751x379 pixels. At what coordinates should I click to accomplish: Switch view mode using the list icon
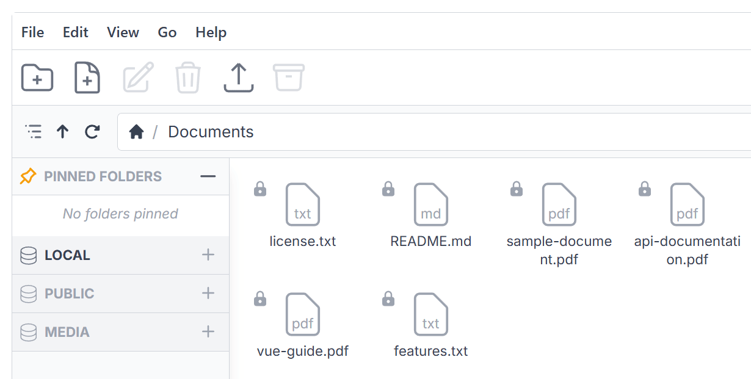coord(34,131)
